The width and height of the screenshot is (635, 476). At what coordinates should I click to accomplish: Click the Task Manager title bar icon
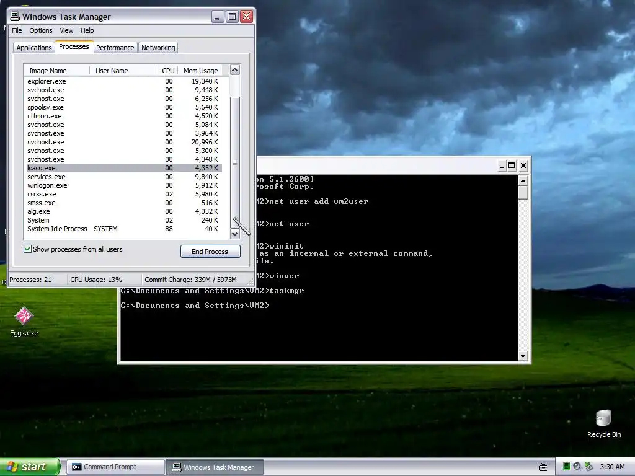(15, 16)
